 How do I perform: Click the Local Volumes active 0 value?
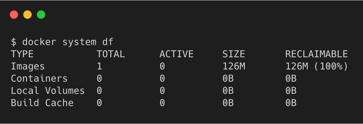pyautogui.click(x=162, y=91)
